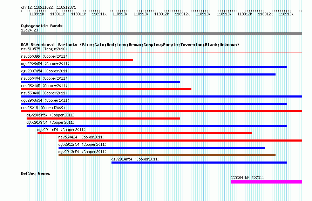Click the nsv560399 (Cooper2011) label
Viewport: 312px width, 201px height.
[44, 56]
